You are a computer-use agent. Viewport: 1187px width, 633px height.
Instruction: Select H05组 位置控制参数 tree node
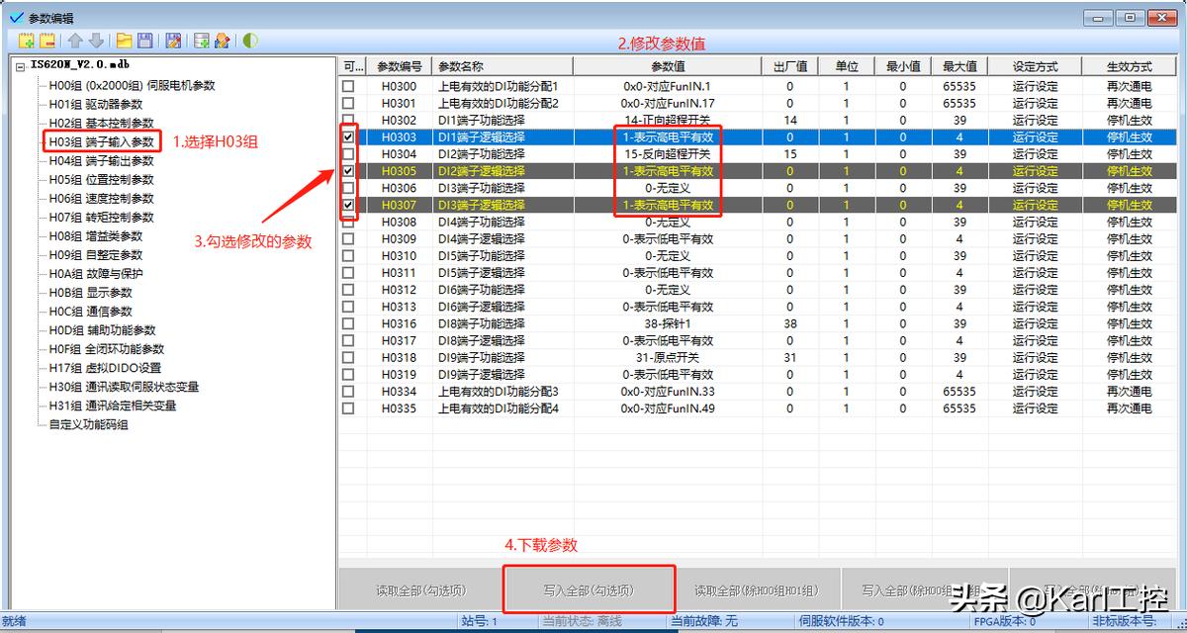pos(102,179)
